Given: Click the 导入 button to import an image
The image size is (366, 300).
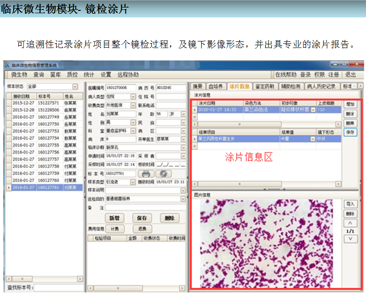Looking at the screenshot, I should (x=350, y=204).
